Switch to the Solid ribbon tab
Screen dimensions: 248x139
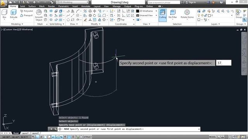point(22,6)
